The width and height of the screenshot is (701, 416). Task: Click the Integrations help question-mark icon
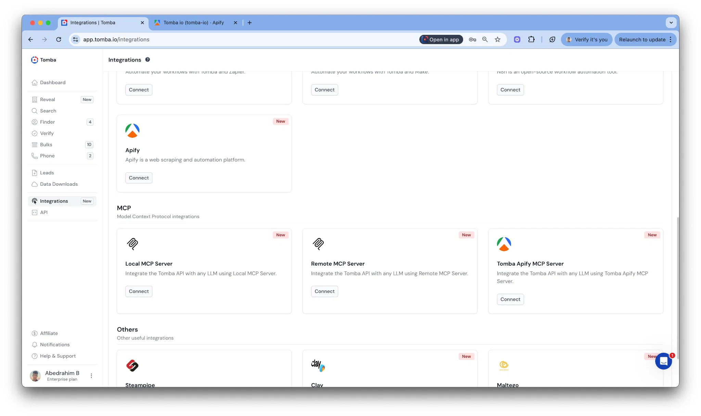pyautogui.click(x=148, y=59)
